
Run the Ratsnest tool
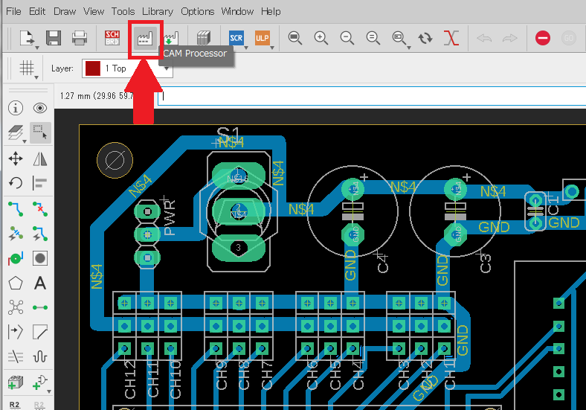[16, 307]
